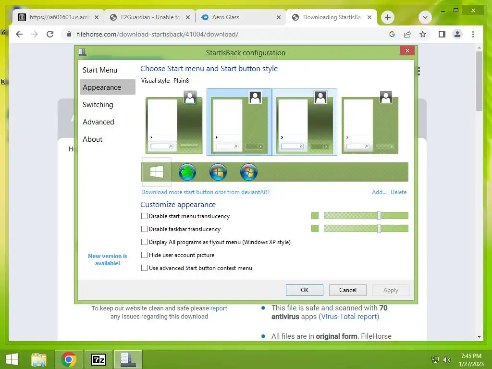This screenshot has height=369, width=492.
Task: Choose the green clover start orb
Action: coord(187,172)
